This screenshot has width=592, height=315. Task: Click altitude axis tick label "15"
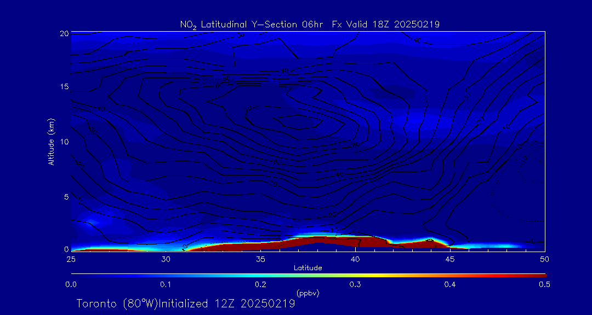click(64, 86)
